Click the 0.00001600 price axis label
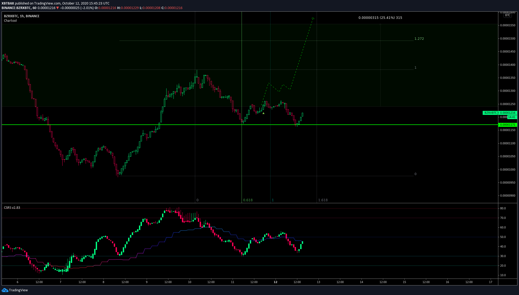 (508, 12)
